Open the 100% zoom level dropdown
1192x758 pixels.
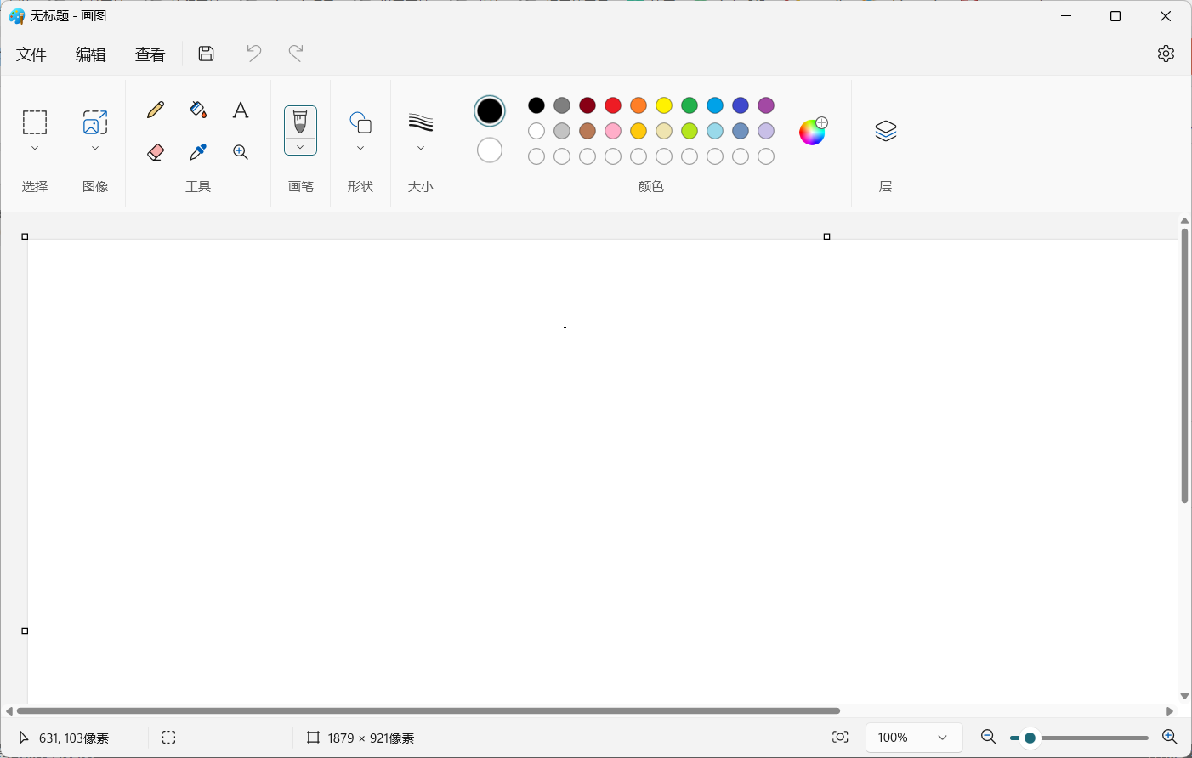click(914, 738)
